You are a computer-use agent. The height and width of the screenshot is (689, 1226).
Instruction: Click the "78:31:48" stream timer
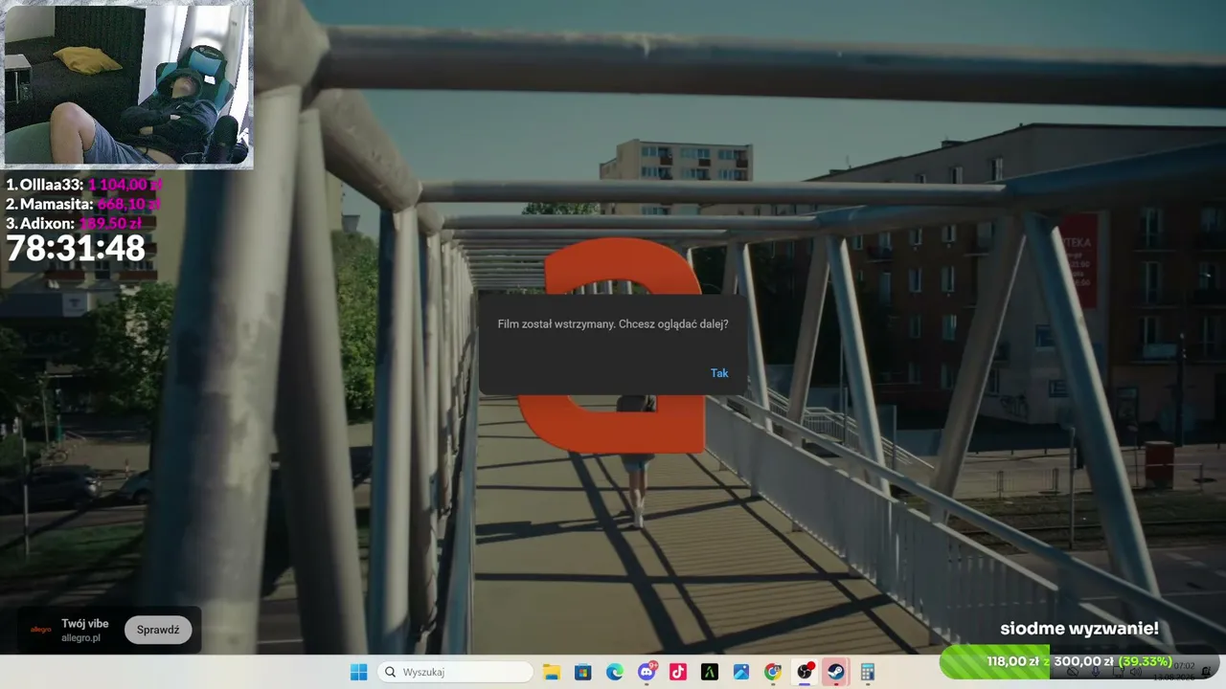click(x=76, y=249)
